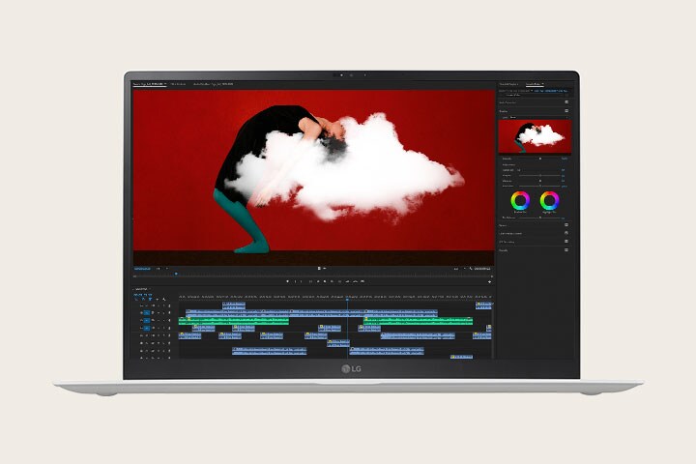Toggle the Curves section checkbox

coord(566,225)
